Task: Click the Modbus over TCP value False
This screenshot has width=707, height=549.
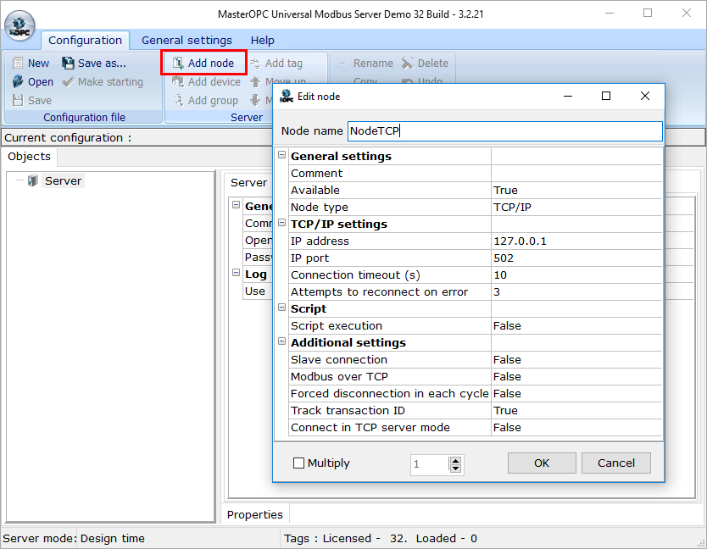Action: click(x=576, y=377)
